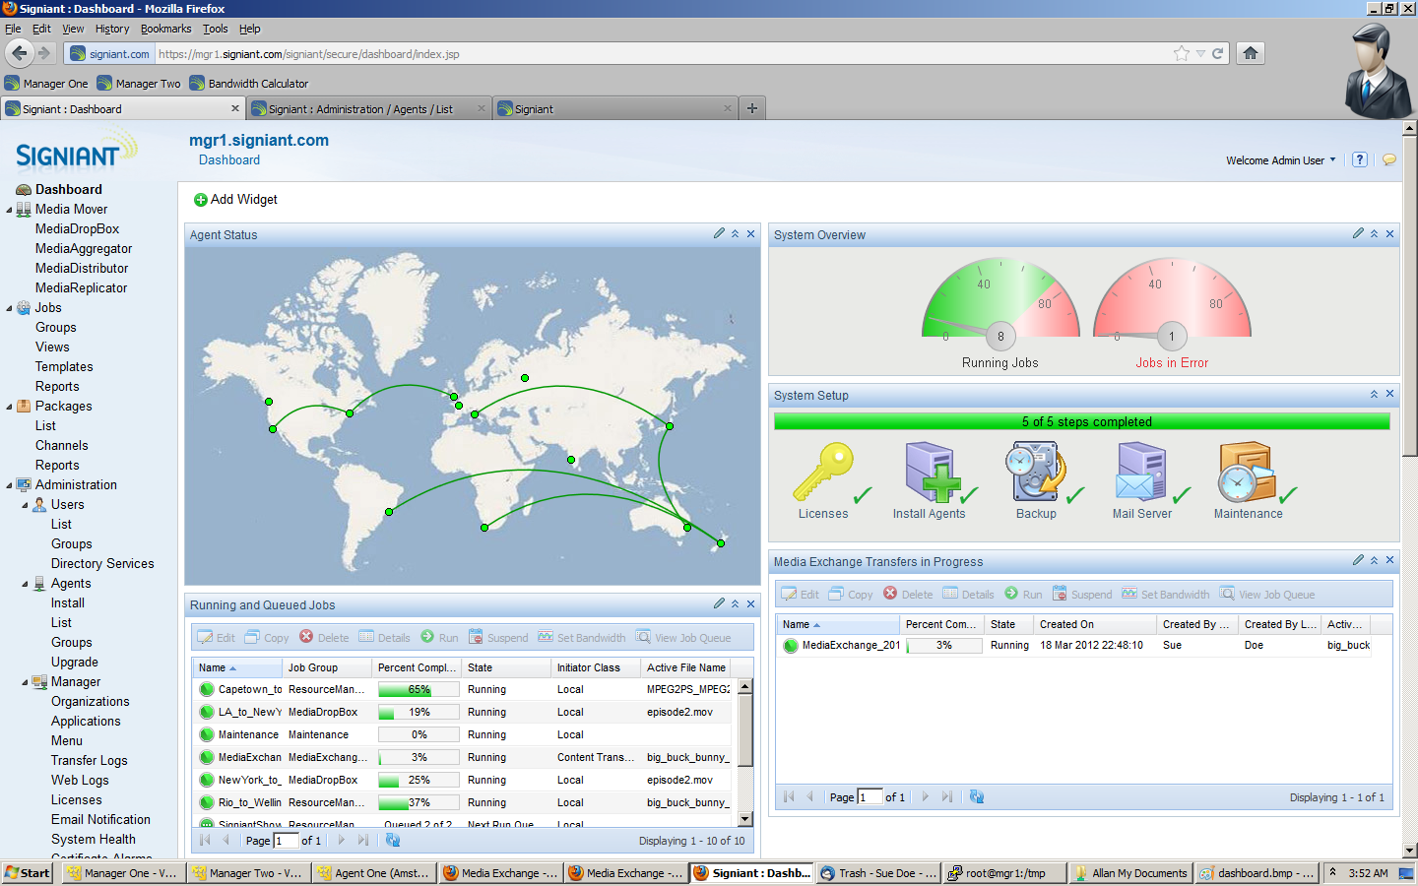Collapse the Jobs tree node
The image size is (1418, 886).
[x=9, y=308]
